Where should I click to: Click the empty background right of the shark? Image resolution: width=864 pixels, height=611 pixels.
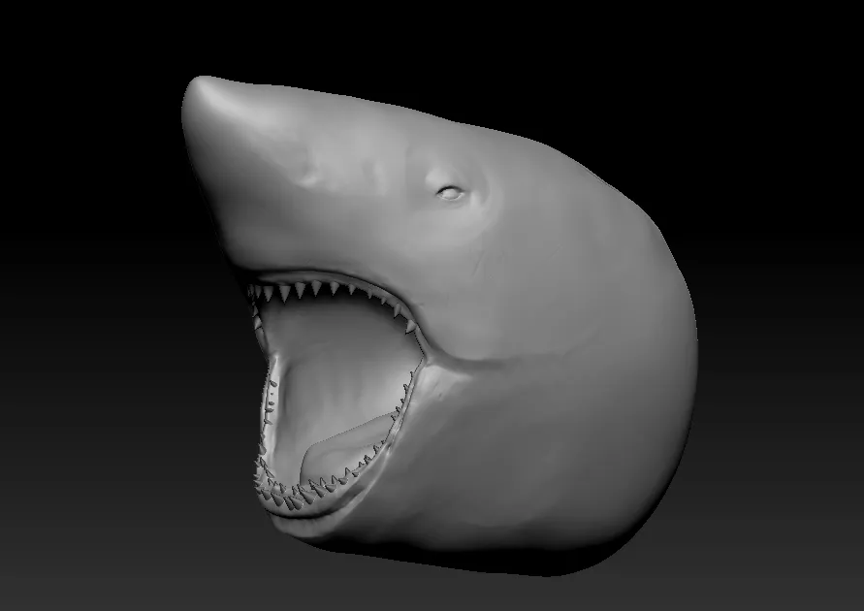pos(785,291)
